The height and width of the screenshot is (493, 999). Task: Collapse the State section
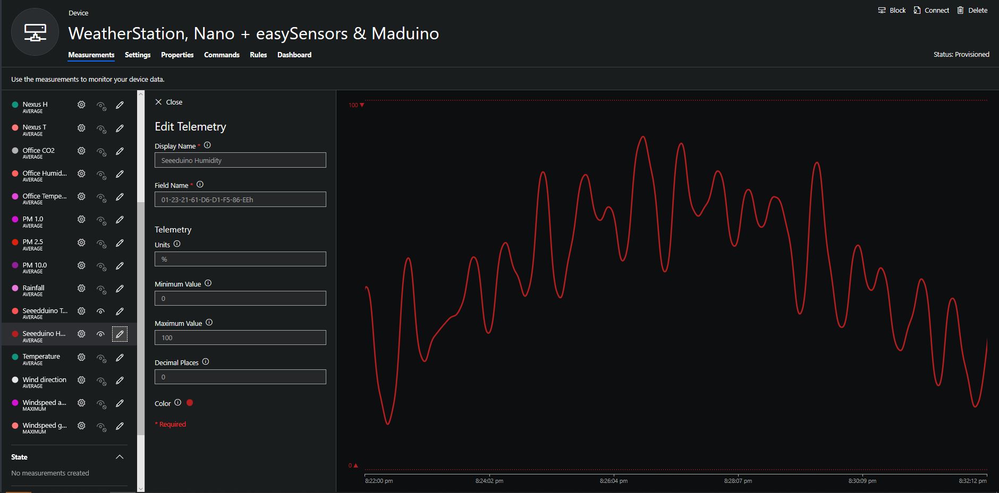click(120, 457)
